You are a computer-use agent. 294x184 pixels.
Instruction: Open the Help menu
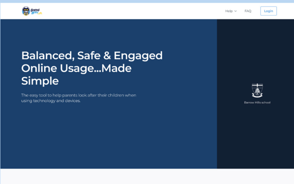[x=231, y=11]
